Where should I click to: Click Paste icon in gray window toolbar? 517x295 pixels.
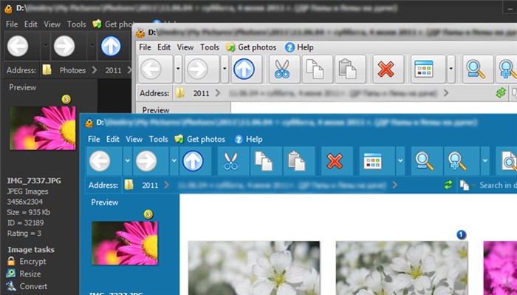[348, 69]
